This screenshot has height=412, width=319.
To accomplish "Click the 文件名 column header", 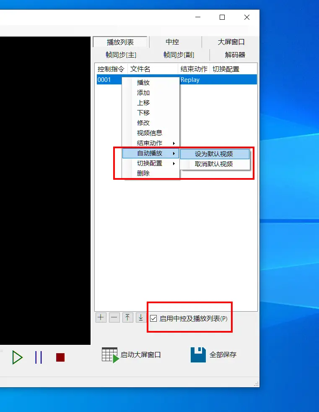I will pos(153,69).
